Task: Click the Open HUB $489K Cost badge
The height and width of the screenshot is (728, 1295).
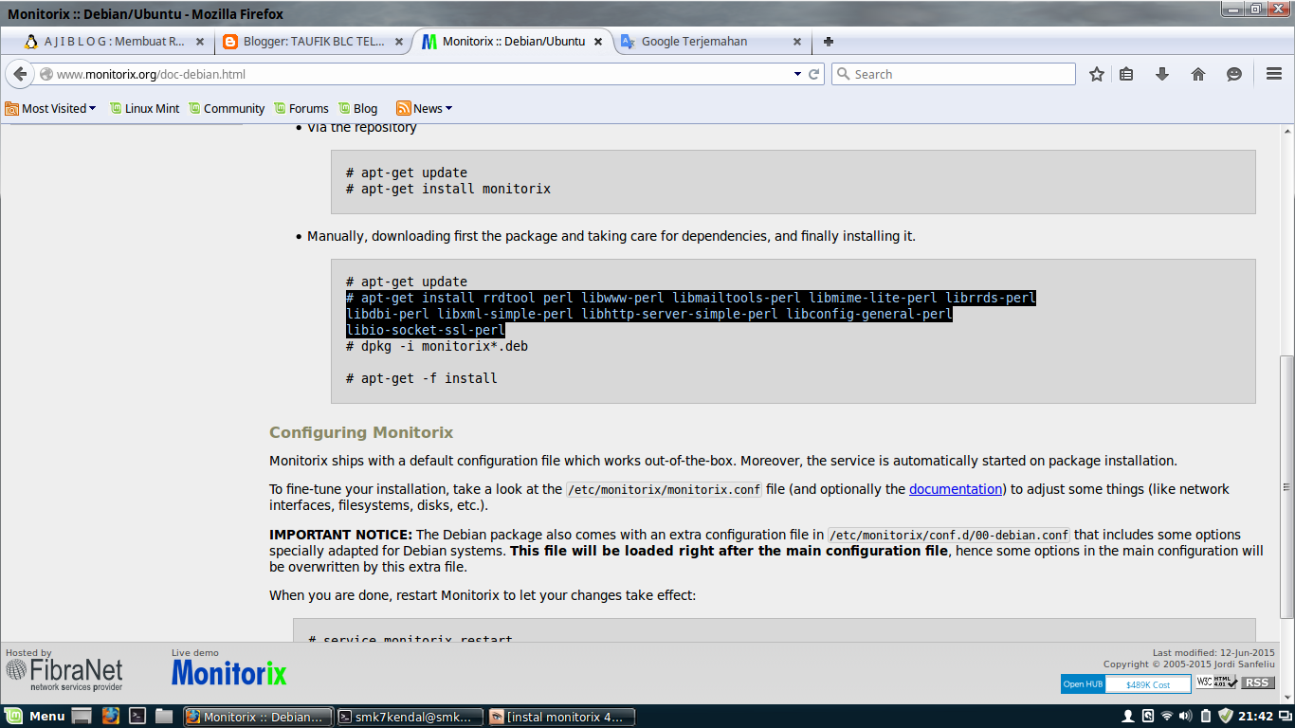Action: click(1125, 683)
